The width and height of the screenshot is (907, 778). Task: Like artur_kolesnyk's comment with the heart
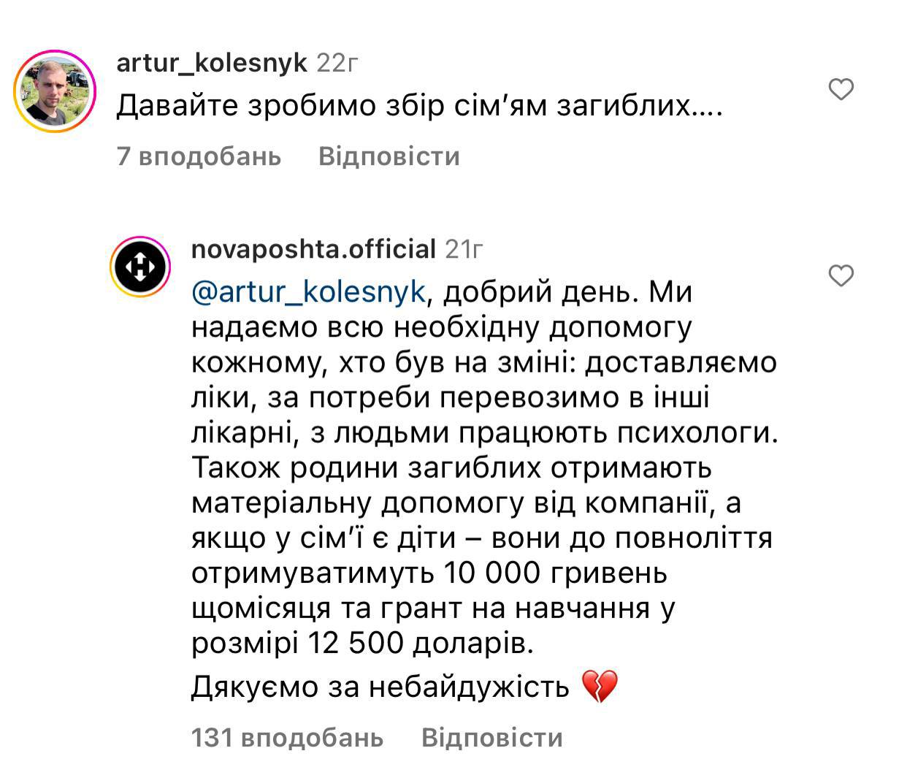[842, 90]
